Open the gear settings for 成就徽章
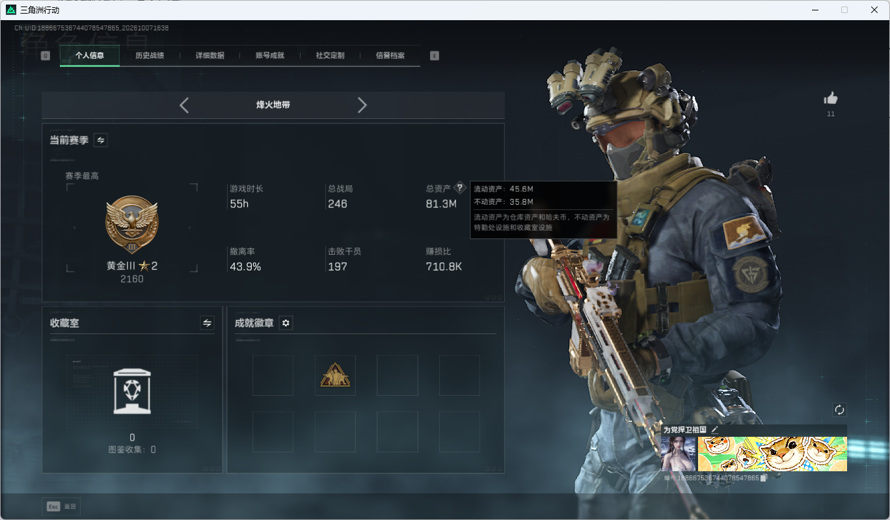 (286, 323)
